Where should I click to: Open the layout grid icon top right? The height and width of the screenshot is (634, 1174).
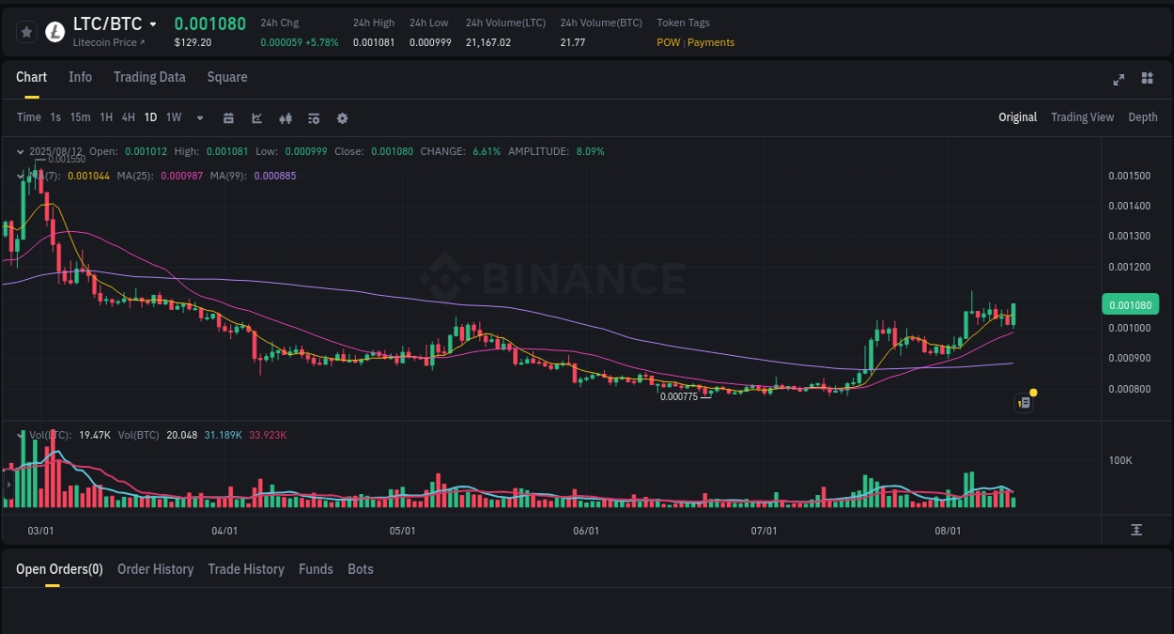pos(1147,79)
